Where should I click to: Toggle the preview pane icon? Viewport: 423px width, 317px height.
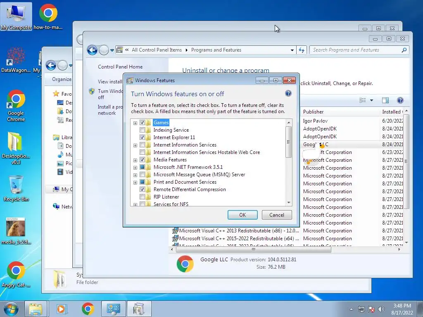point(385,100)
